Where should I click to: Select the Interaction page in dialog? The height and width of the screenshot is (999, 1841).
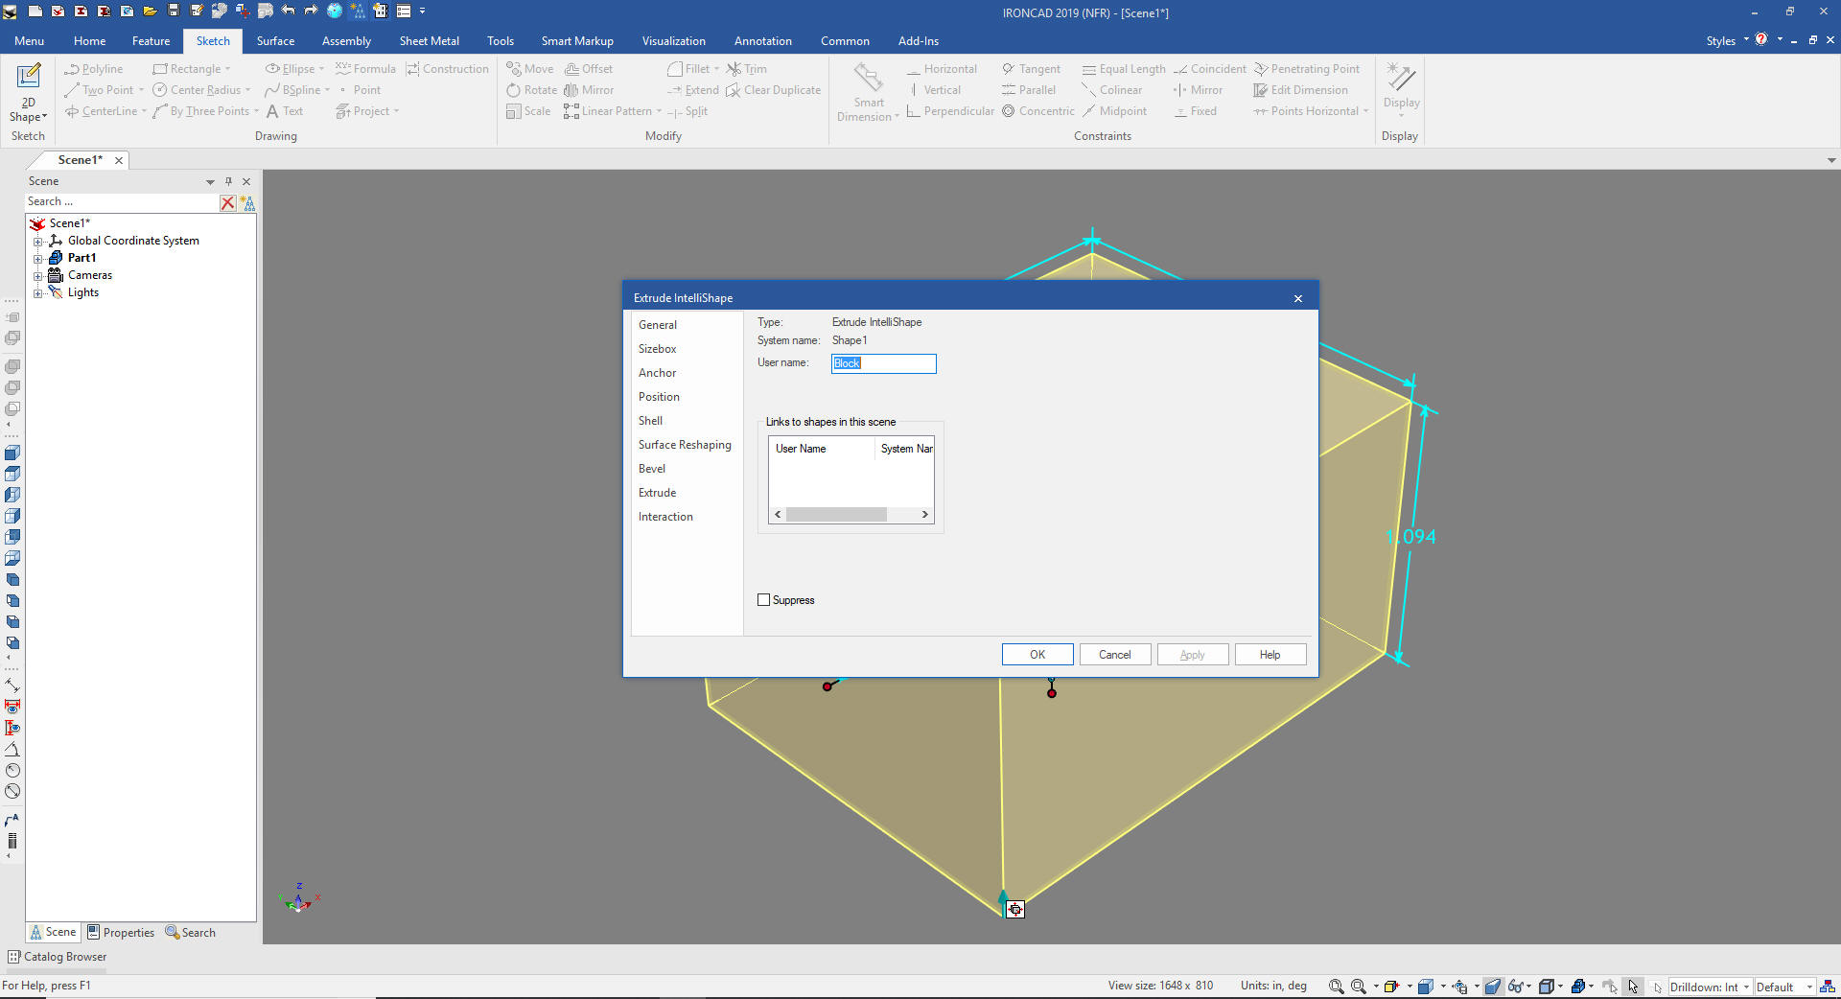665,517
